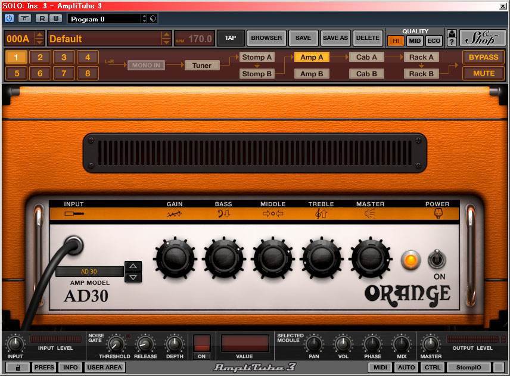The image size is (510, 376).
Task: Click the blank square button beside StompIO
Action: 499,368
